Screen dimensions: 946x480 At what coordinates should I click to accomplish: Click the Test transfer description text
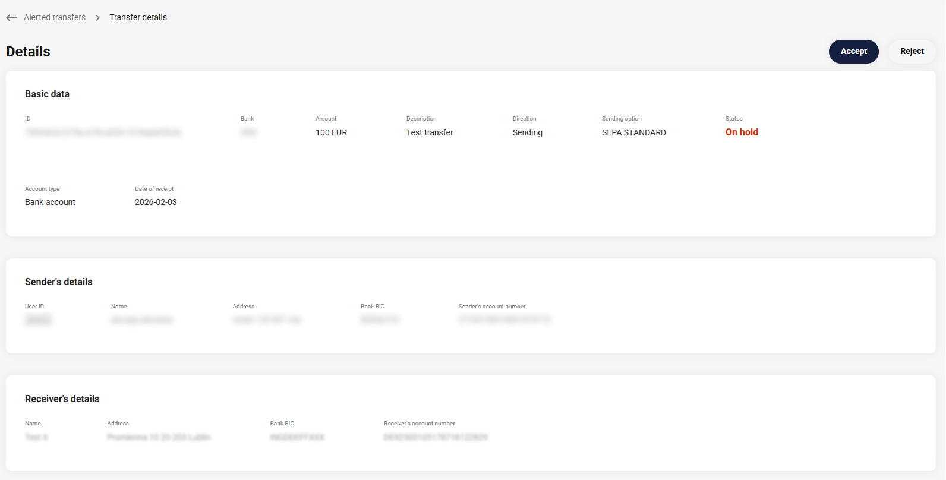pos(430,132)
